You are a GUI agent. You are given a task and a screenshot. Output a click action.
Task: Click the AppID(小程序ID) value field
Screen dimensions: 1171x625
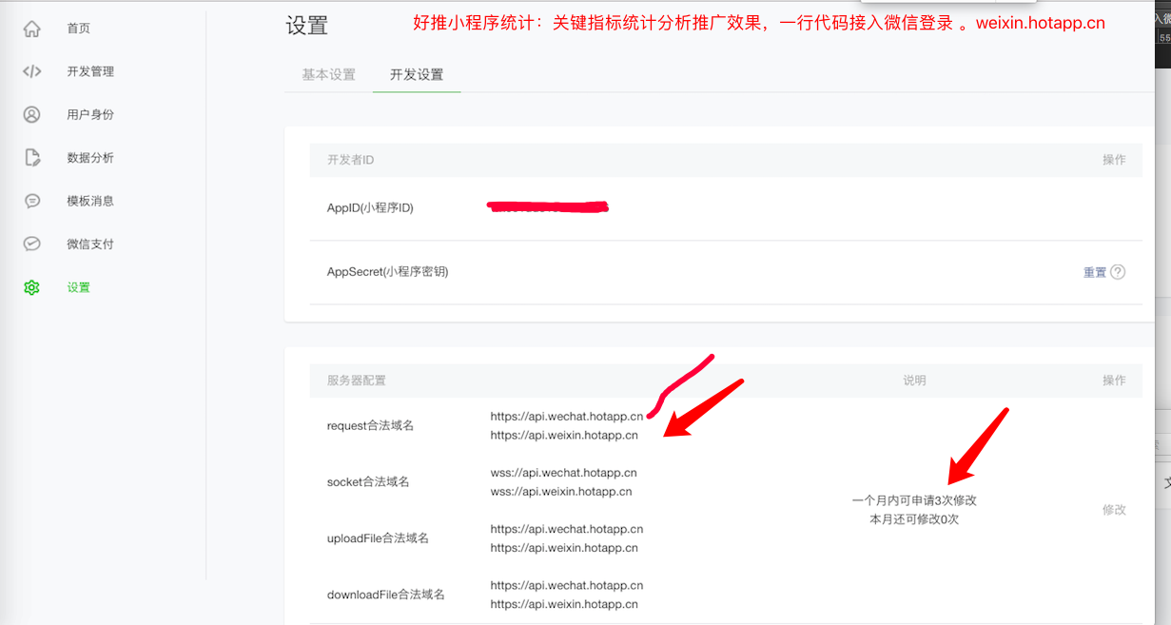click(x=549, y=206)
